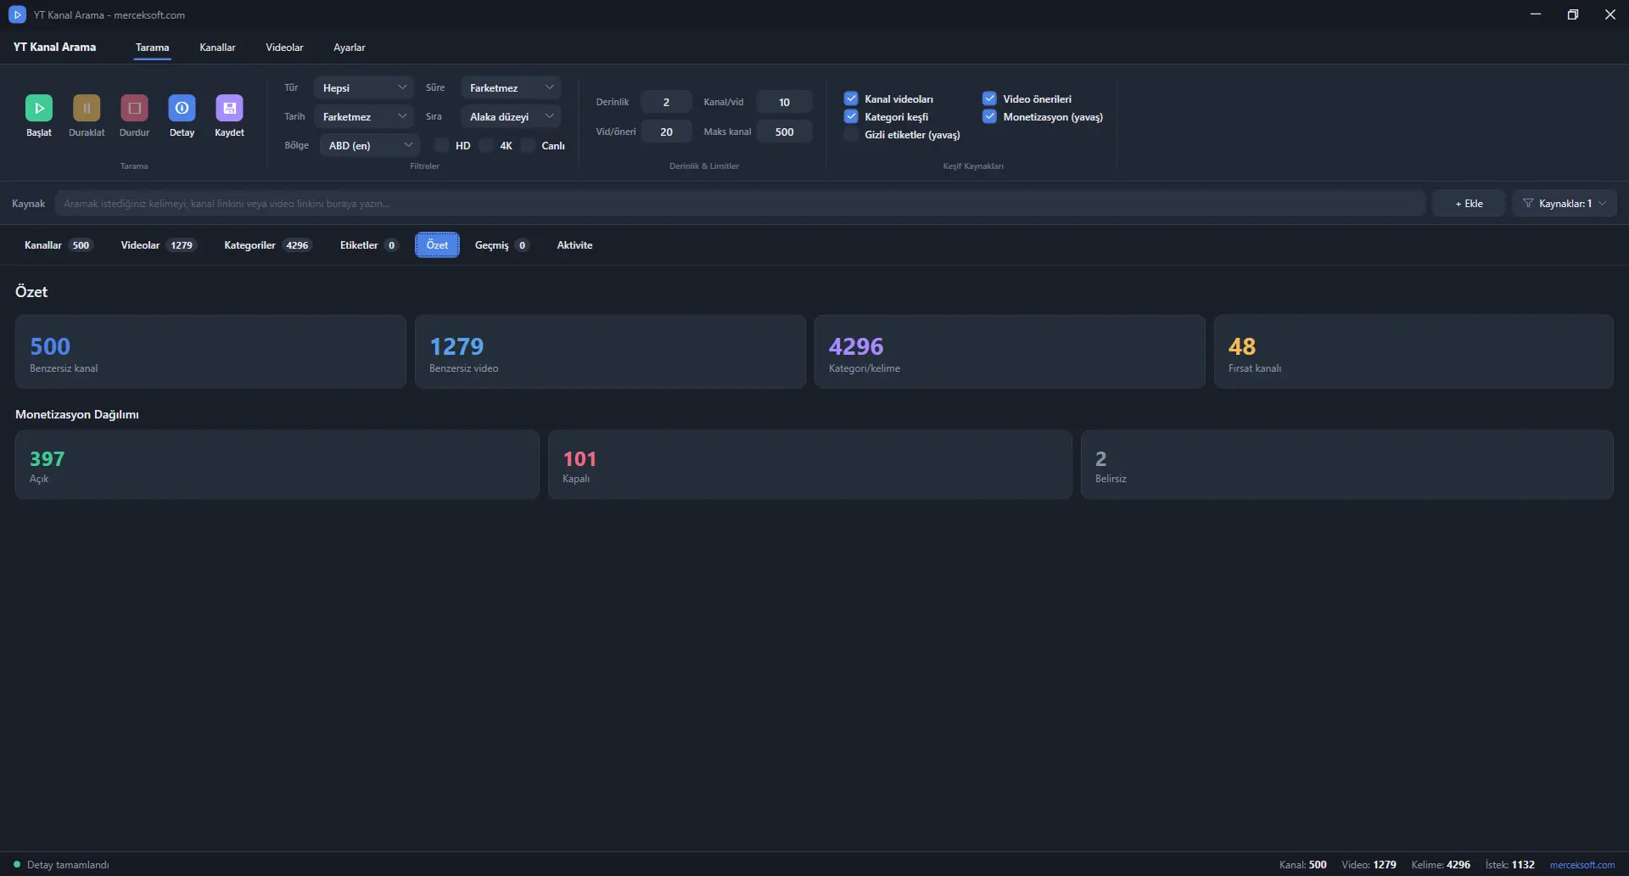Click the + Ekle button
1629x876 pixels.
click(1469, 204)
